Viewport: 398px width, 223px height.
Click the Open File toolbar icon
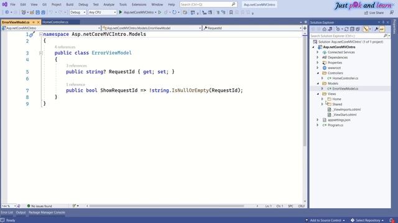[x=32, y=12]
